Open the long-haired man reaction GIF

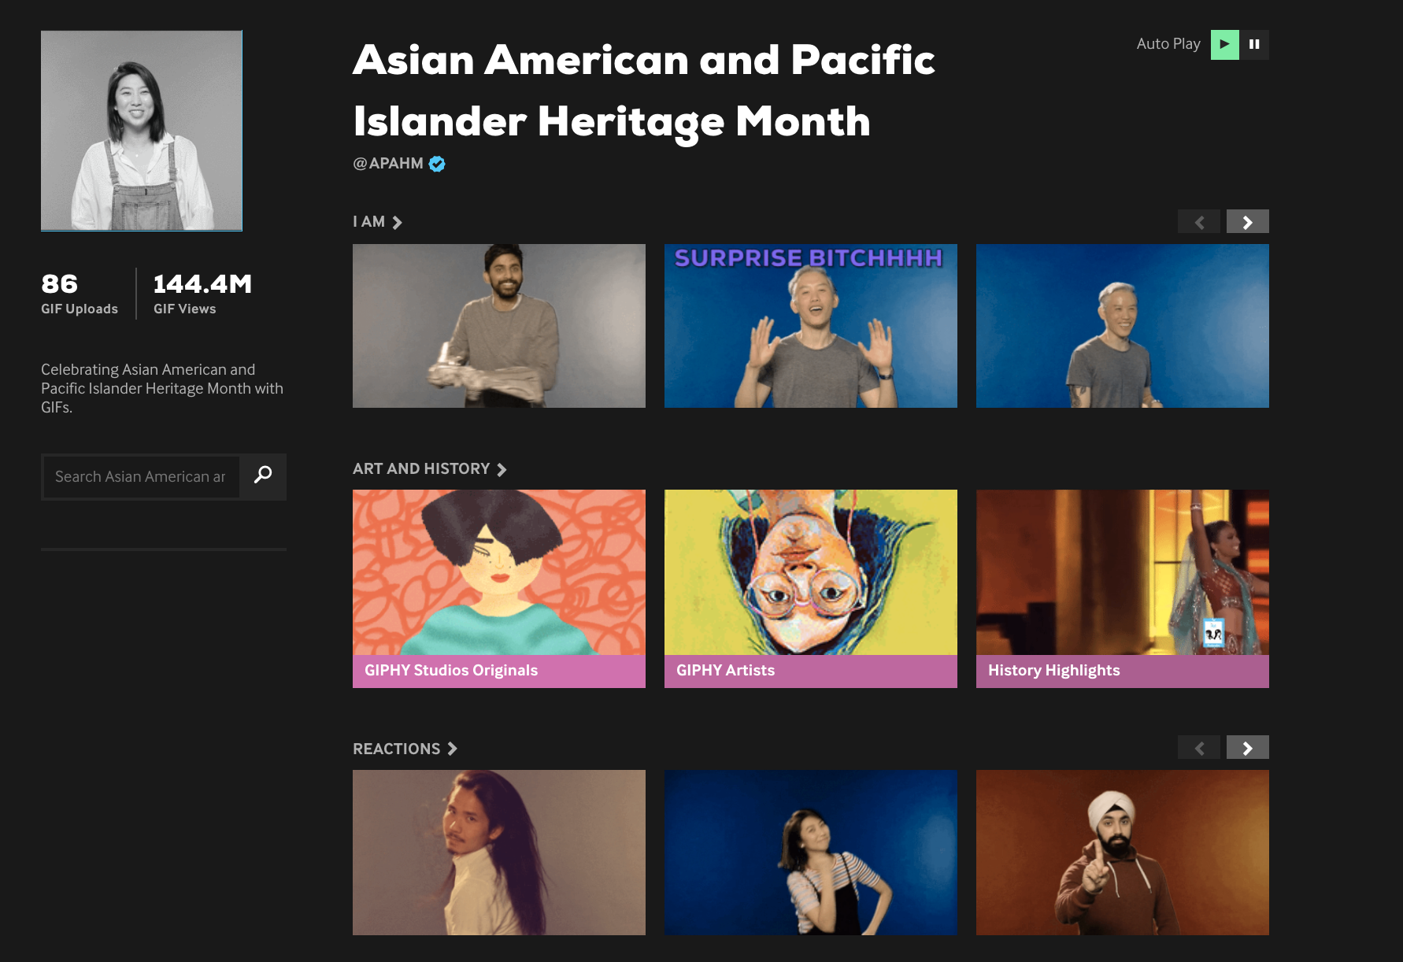point(499,853)
